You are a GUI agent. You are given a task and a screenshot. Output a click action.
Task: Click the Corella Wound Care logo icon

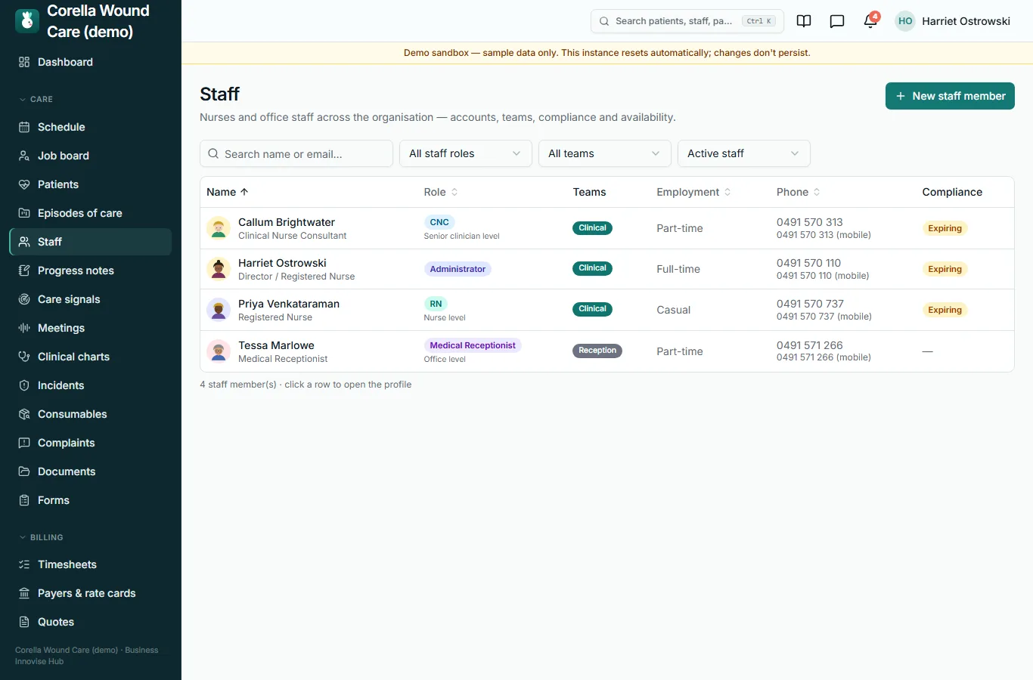click(27, 21)
